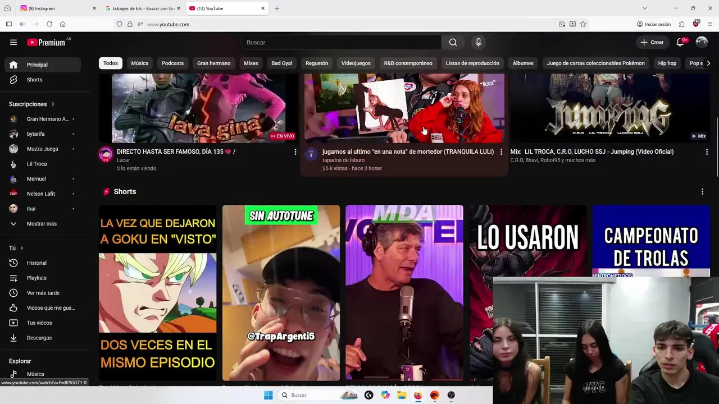Go back with browser back arrow
The image size is (719, 404).
(22, 24)
